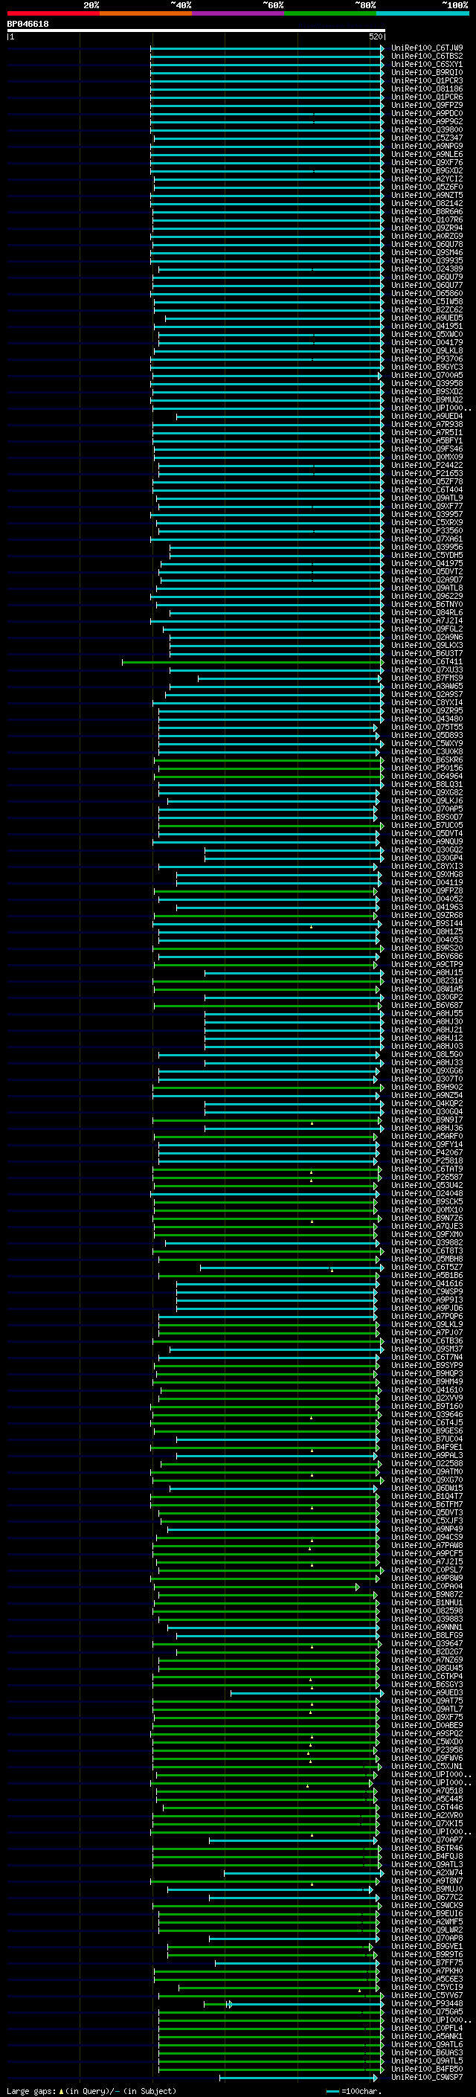This screenshot has width=476, height=2097.
Task: Open the UniRef100_A0RZG9 entry
Action: (x=427, y=236)
